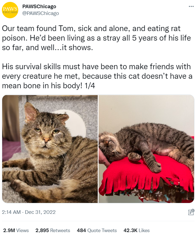The image size is (196, 234).
Task: Show the 42.3K Likes list
Action: point(136,230)
